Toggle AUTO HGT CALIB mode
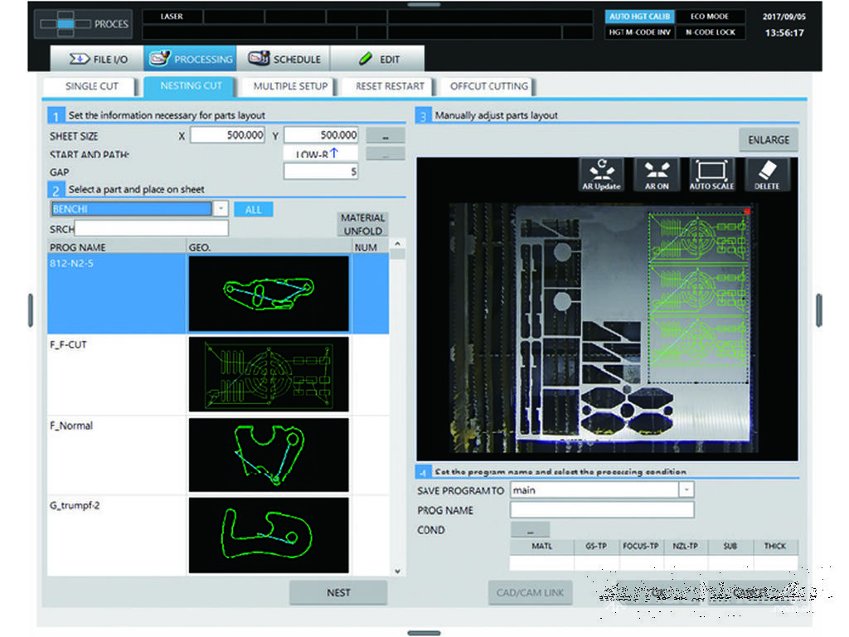This screenshot has width=849, height=637. click(x=640, y=17)
